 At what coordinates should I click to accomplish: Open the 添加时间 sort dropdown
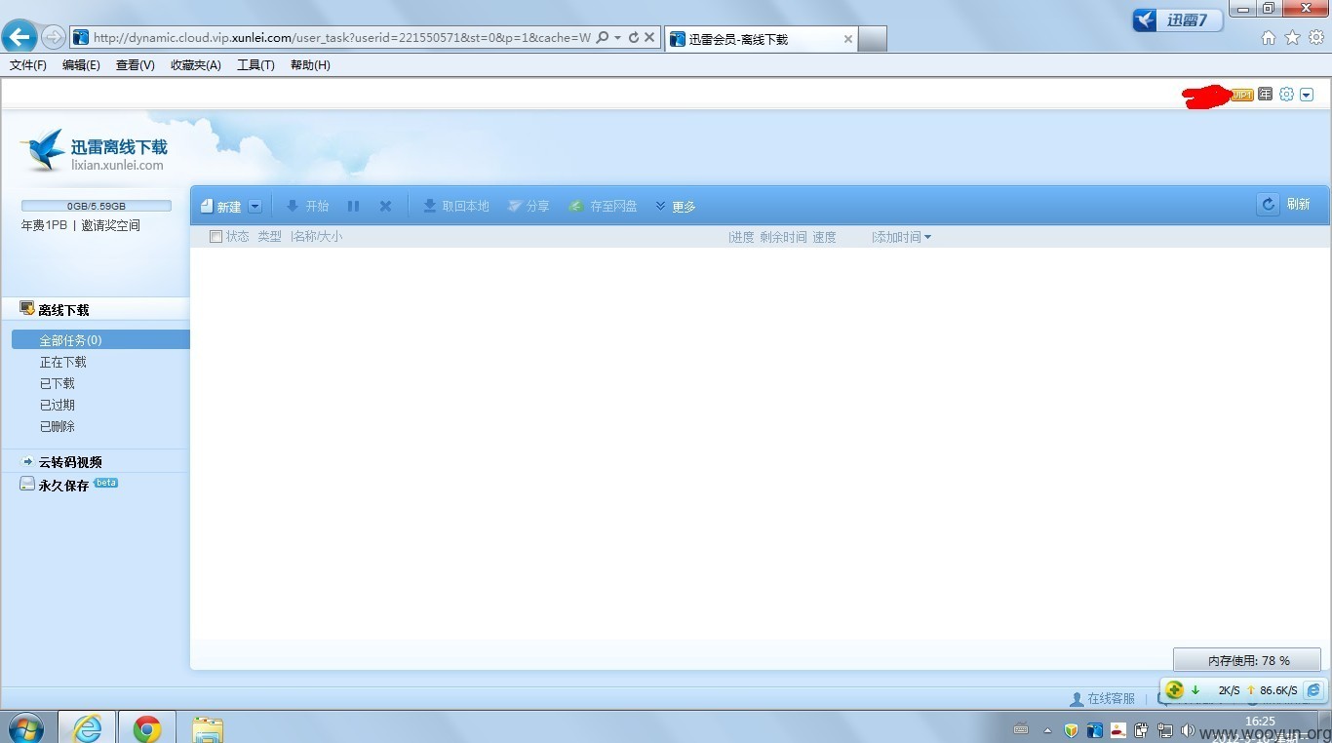click(902, 237)
